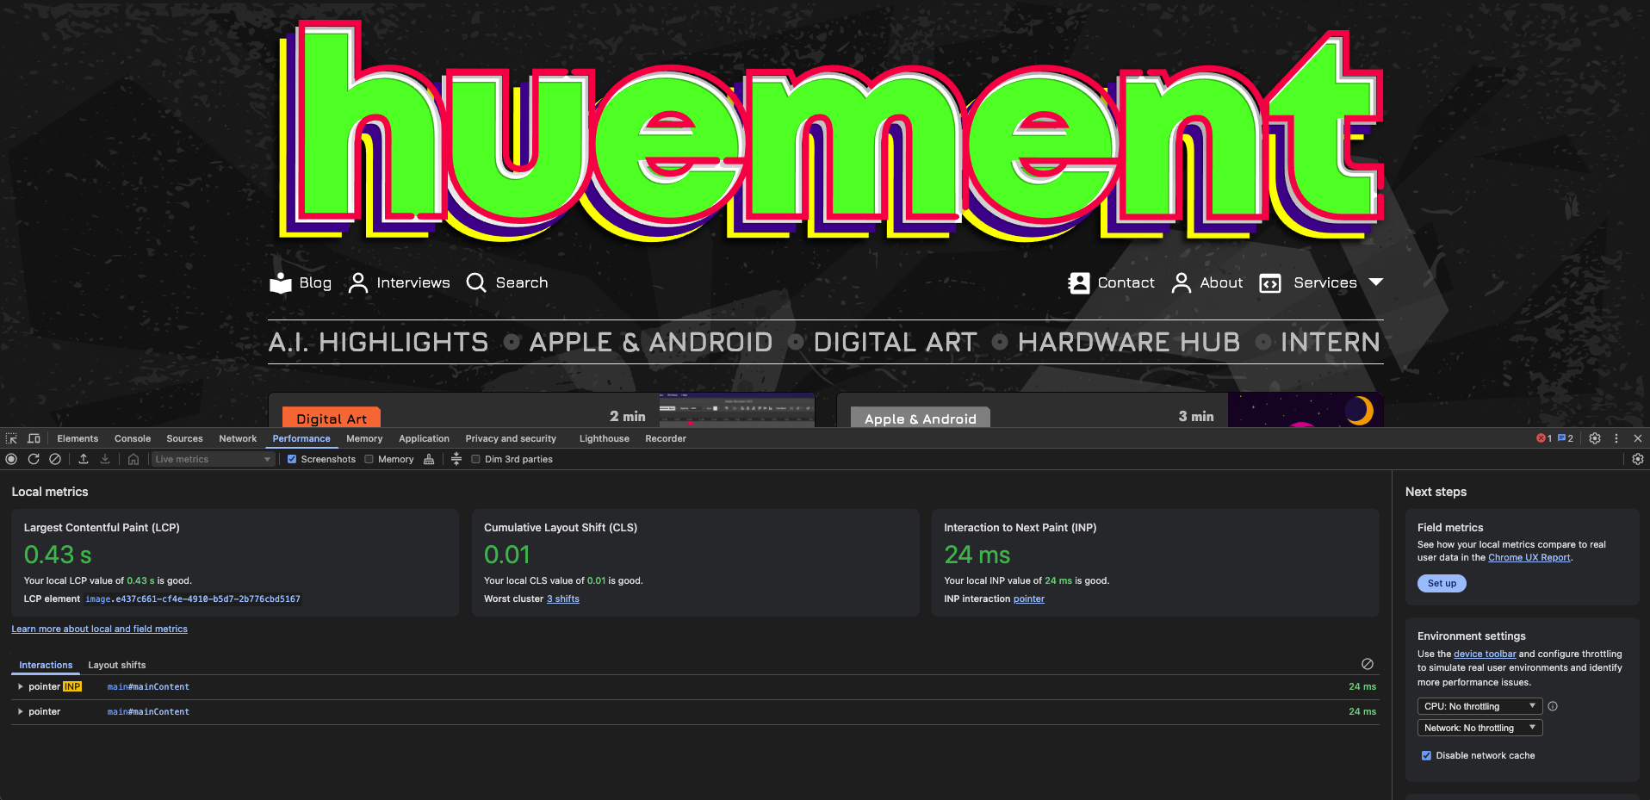Click the INP interaction pointer link
Screen dimensions: 1650x800
click(x=1029, y=598)
